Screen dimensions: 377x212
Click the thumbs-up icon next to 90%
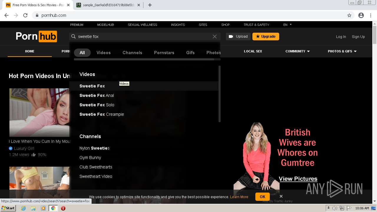[34, 155]
